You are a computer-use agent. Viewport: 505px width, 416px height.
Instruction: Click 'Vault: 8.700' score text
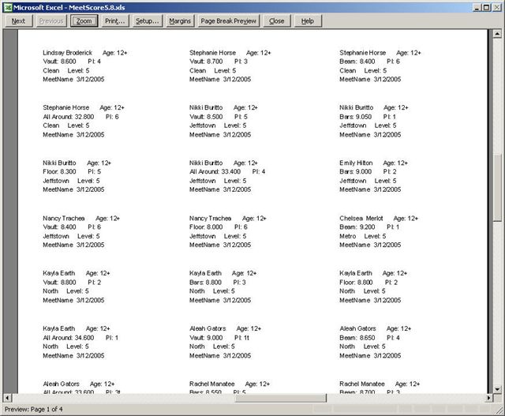[x=206, y=62]
